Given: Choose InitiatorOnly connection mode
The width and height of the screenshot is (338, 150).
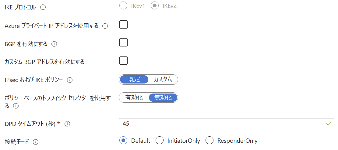Looking at the screenshot, I should [x=160, y=141].
